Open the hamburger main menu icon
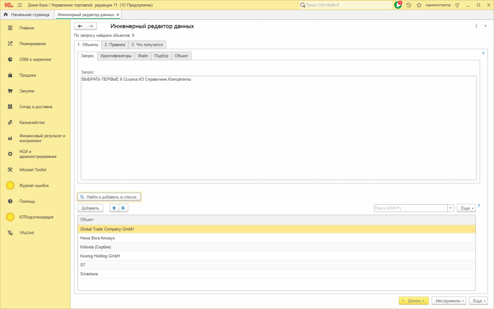Screen dimensions: 494x309 point(19,5)
